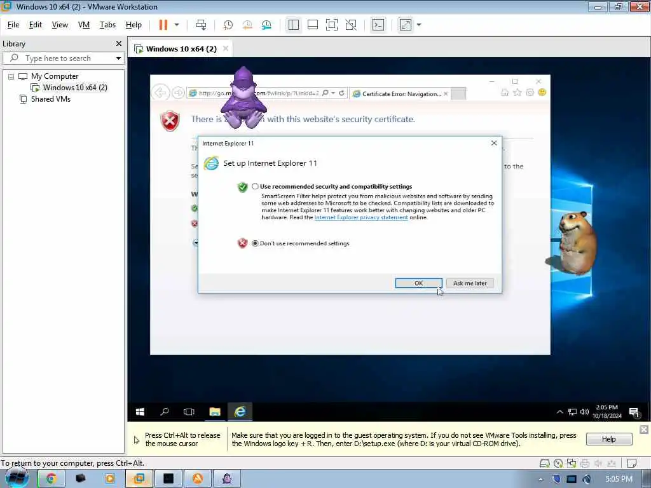Dismiss the VMware Tools hint bar
This screenshot has width=651, height=488.
coord(643,430)
